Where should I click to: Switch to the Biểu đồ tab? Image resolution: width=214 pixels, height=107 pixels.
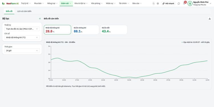pyautogui.click(x=9, y=11)
